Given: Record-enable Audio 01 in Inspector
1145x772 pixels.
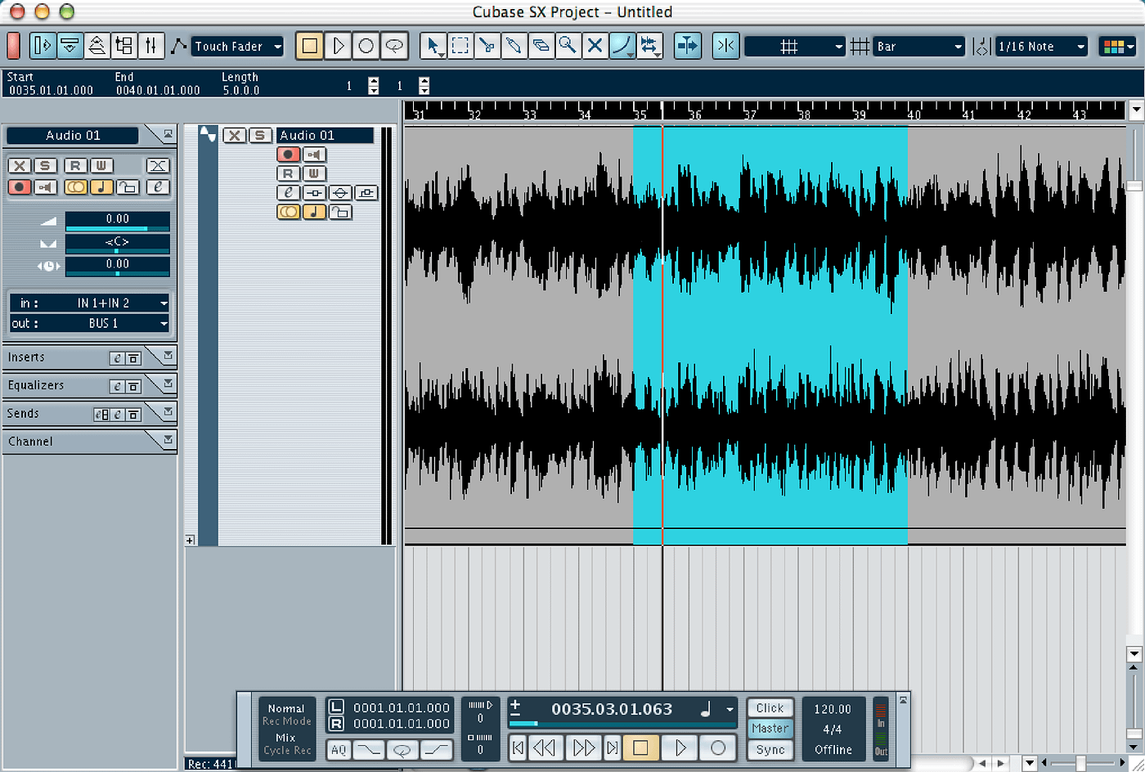Looking at the screenshot, I should [20, 187].
